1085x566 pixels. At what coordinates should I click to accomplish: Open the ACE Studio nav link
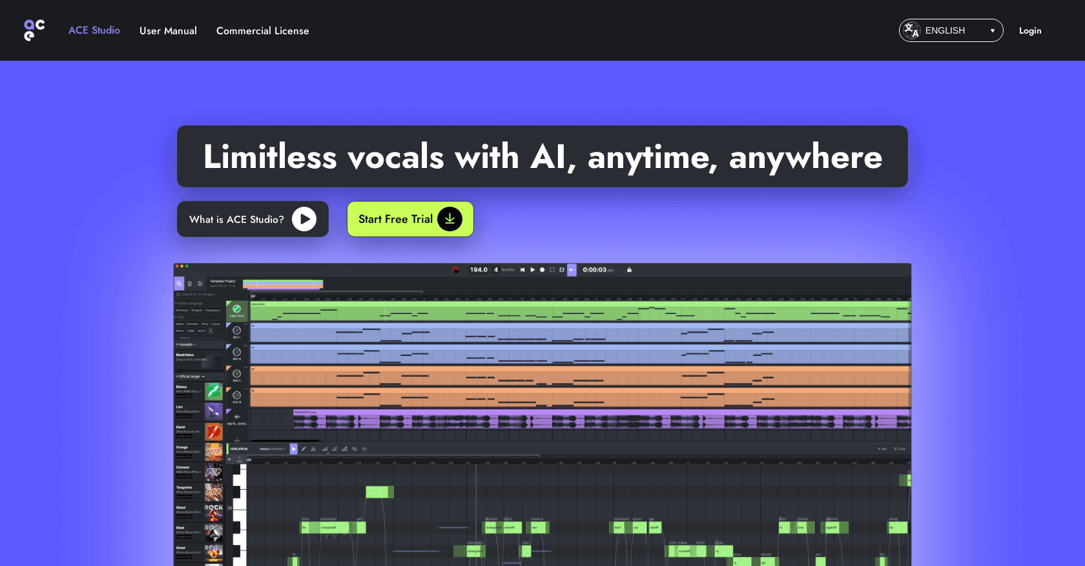[94, 30]
